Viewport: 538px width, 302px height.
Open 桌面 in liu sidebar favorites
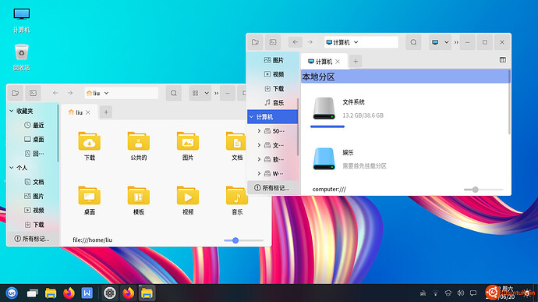(34, 139)
